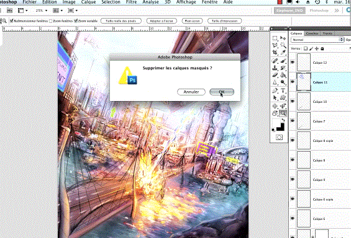Switch to the Tracés tab

327,33
